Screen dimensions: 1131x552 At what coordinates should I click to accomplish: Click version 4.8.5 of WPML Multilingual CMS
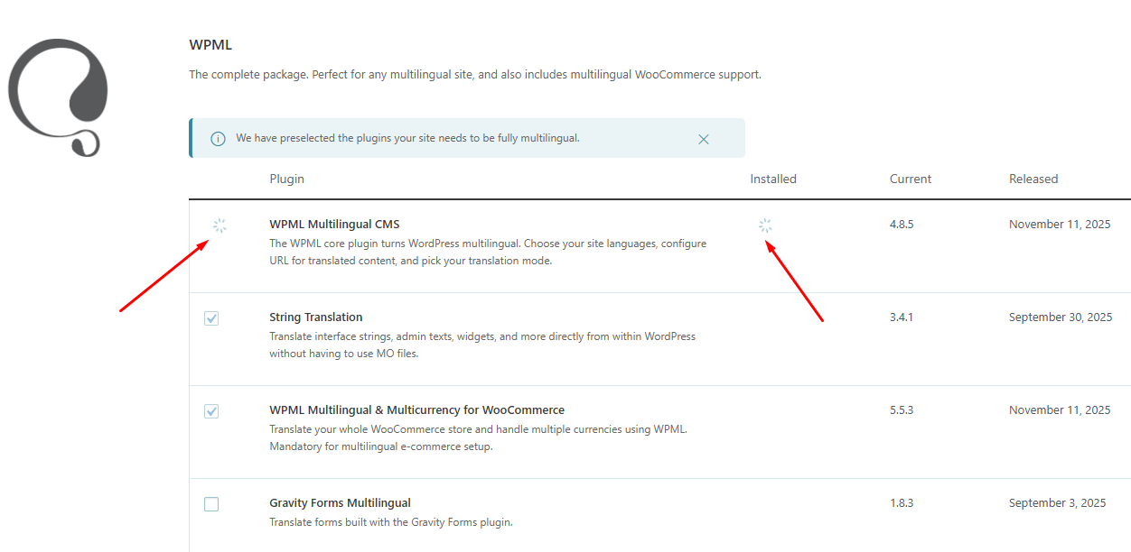coord(902,224)
